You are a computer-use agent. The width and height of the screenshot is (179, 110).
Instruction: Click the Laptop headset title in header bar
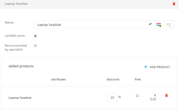16,4
